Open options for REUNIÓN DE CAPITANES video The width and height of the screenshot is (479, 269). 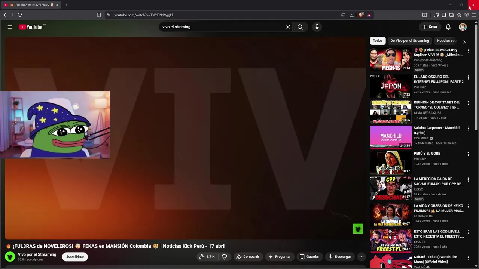[468, 103]
